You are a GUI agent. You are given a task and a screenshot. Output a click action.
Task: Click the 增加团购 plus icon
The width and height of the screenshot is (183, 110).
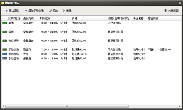click(7, 11)
